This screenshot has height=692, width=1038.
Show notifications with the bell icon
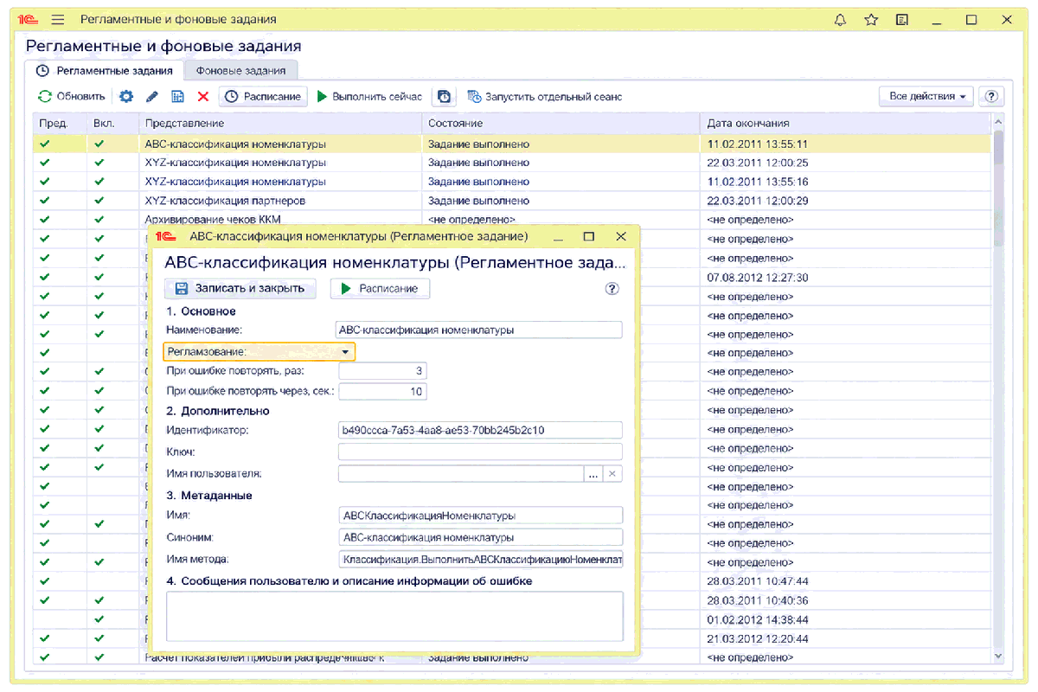(840, 19)
